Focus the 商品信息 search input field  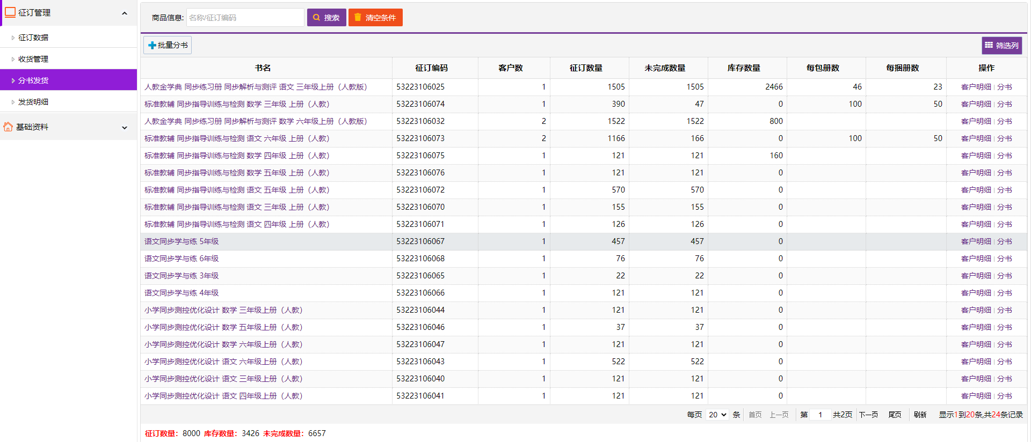[245, 18]
